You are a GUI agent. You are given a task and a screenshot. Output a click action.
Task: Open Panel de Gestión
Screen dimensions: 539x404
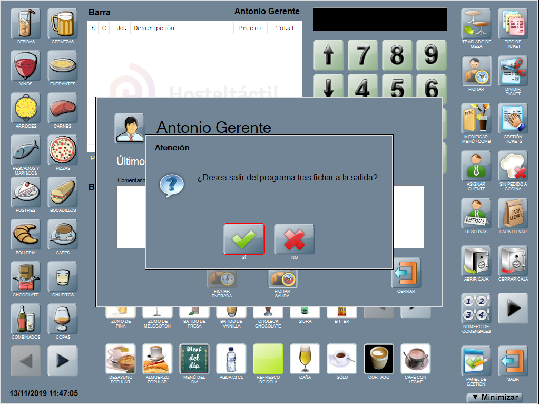click(476, 361)
